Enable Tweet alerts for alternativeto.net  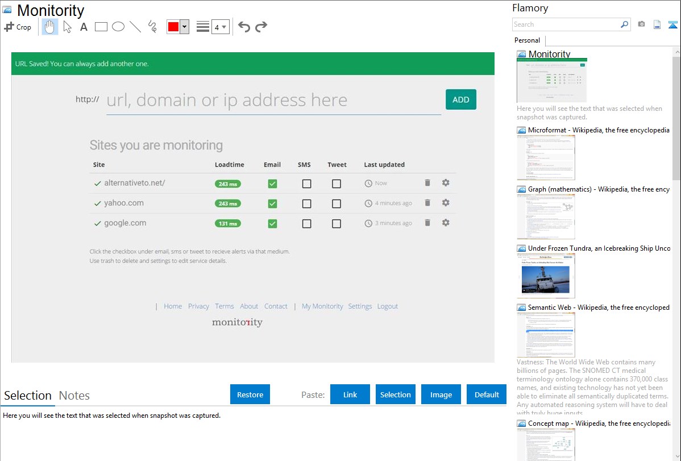pyautogui.click(x=337, y=184)
